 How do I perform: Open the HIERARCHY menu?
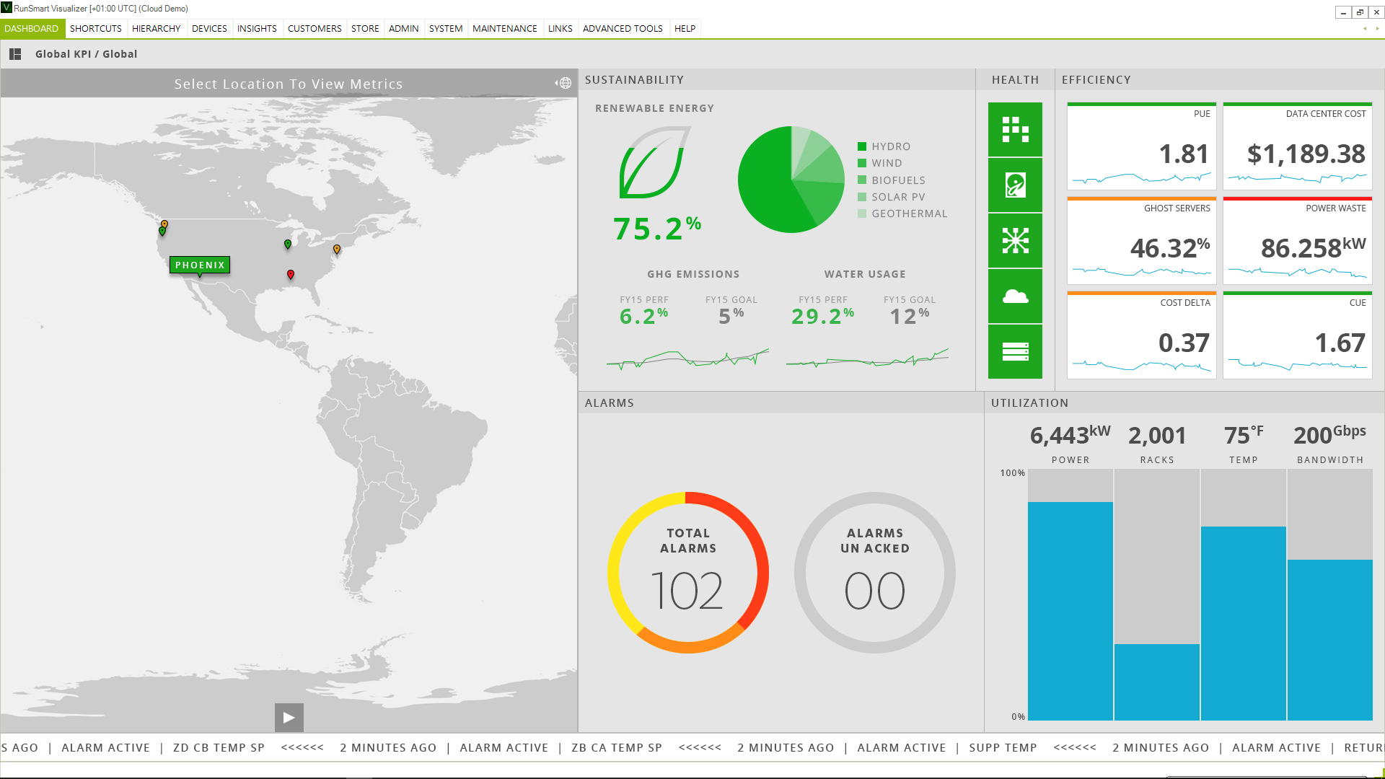point(156,29)
